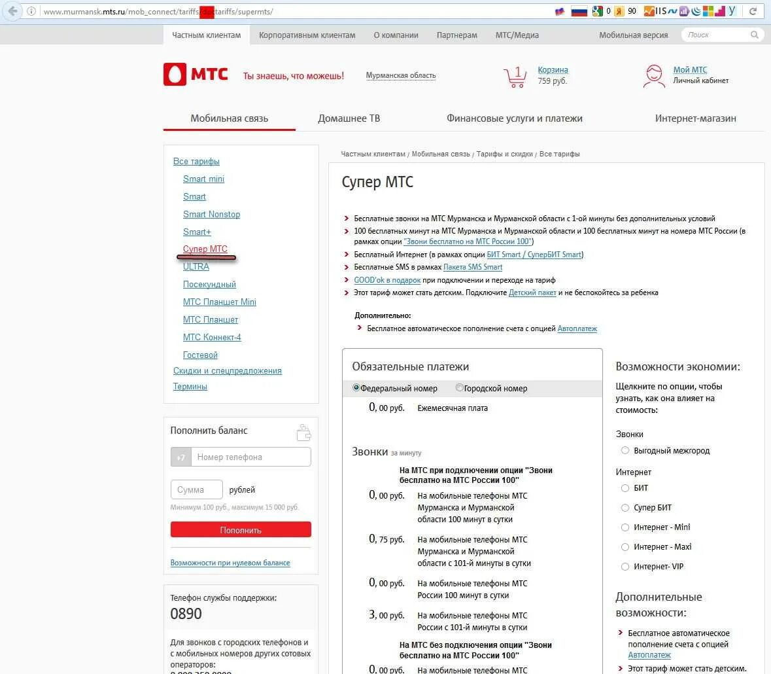Viewport: 771px width, 674px height.
Task: Select the Интернет - Mini option
Action: 625,527
